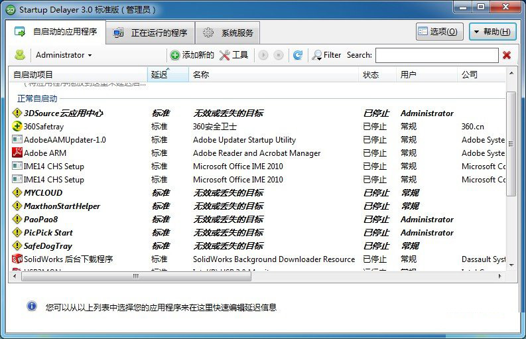The image size is (526, 339).
Task: Click the SolidWorks red SW icon
Action: click(17, 259)
